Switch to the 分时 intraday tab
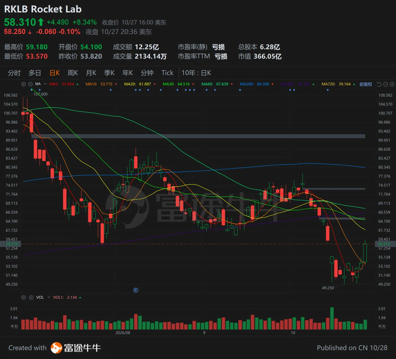The width and height of the screenshot is (396, 359). tap(14, 73)
